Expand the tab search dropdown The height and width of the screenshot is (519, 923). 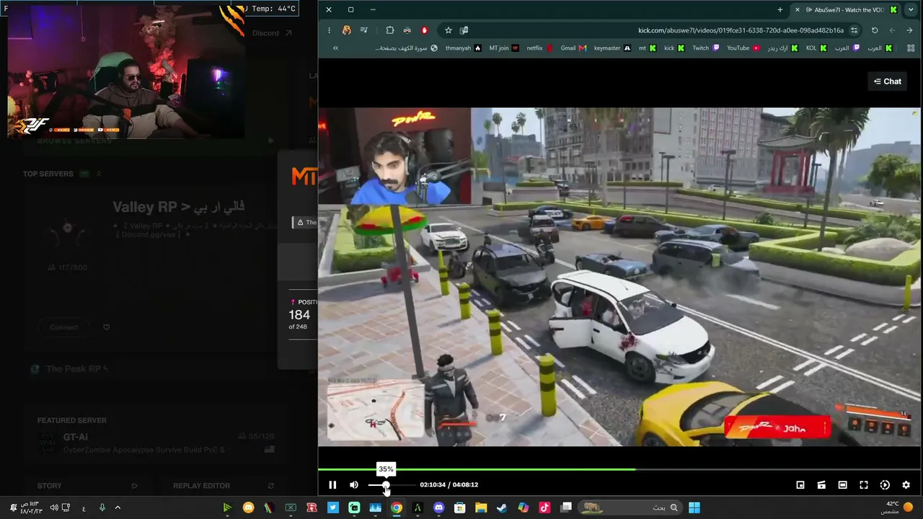tap(911, 9)
